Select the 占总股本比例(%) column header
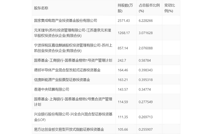The height and width of the screenshot is (134, 212). pyautogui.click(x=149, y=8)
